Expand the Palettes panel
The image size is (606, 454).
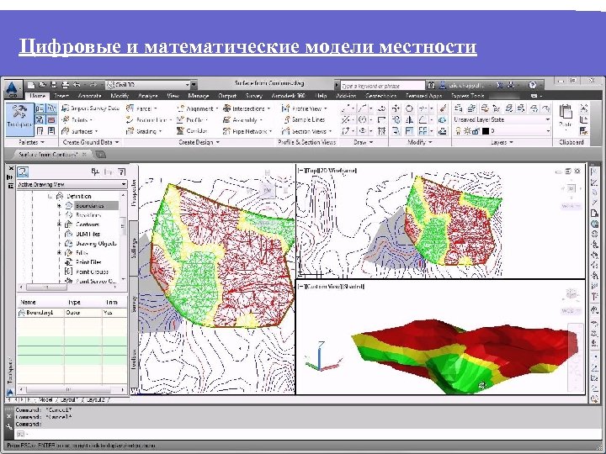click(x=32, y=142)
